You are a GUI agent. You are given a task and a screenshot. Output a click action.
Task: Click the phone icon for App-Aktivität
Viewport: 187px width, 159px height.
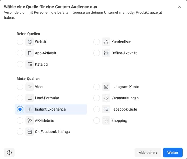click(x=30, y=53)
